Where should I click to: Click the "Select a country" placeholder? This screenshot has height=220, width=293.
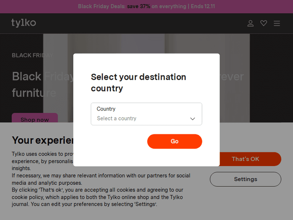pyautogui.click(x=117, y=118)
